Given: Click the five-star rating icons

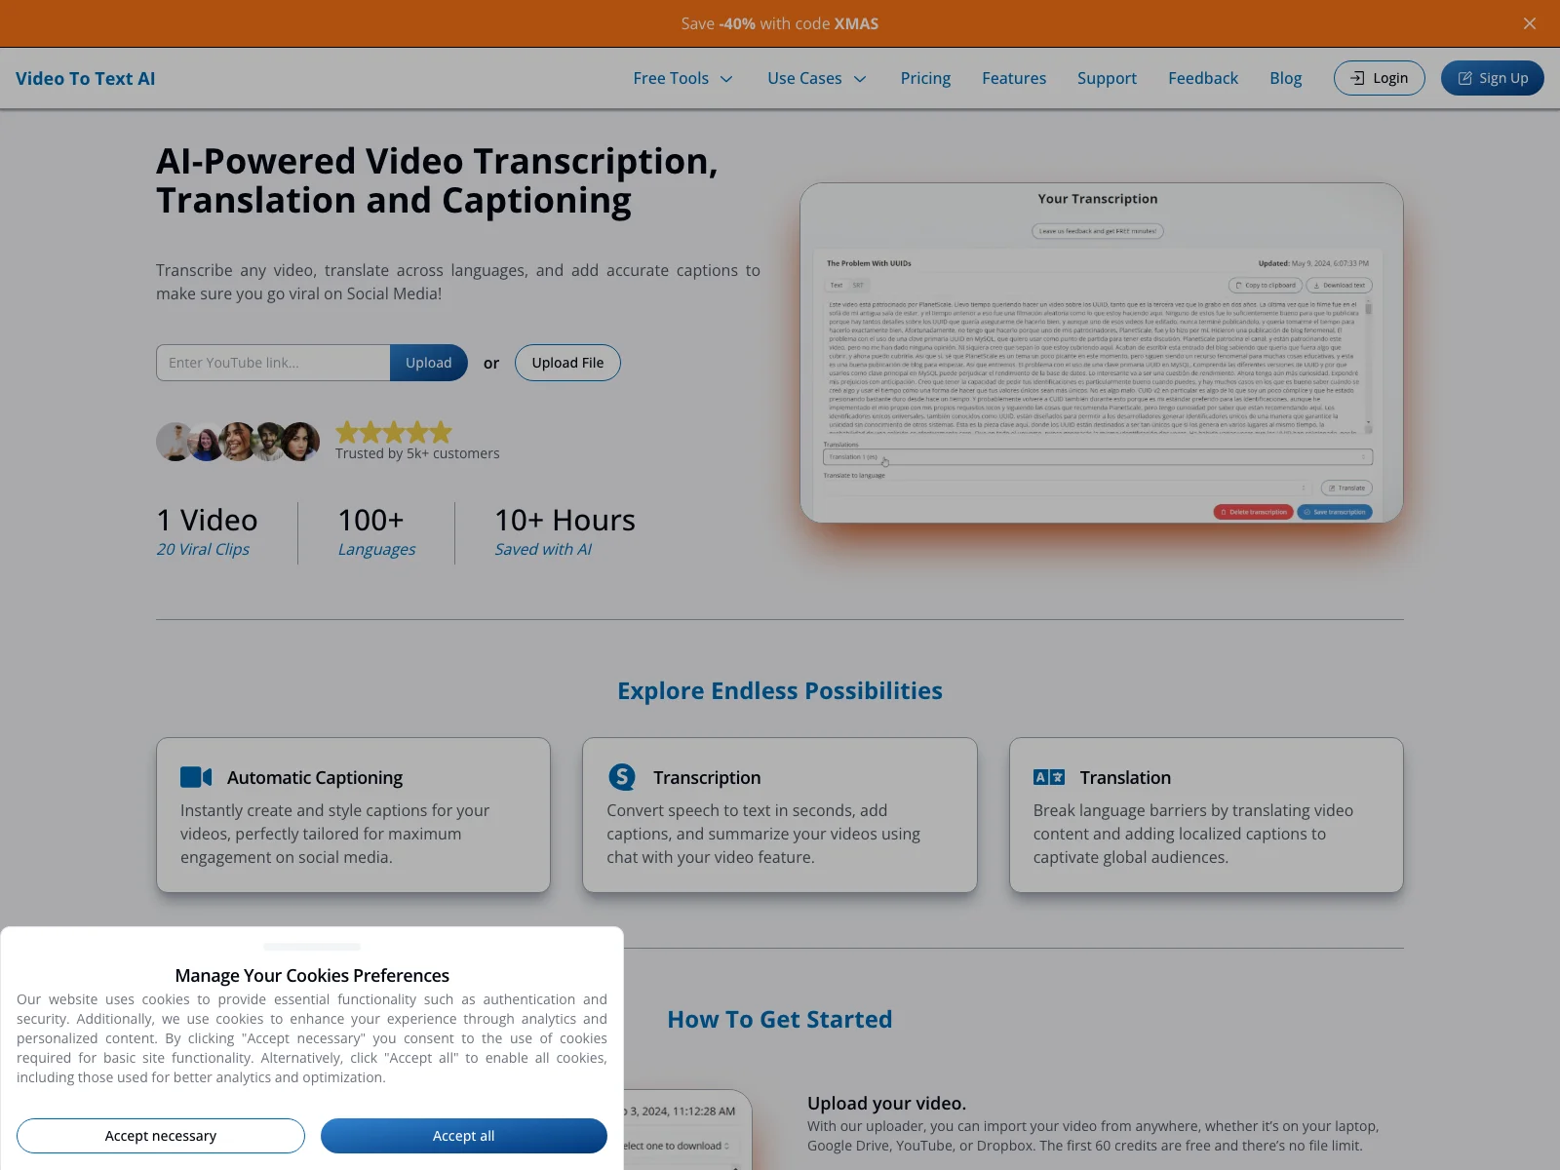Looking at the screenshot, I should point(394,432).
